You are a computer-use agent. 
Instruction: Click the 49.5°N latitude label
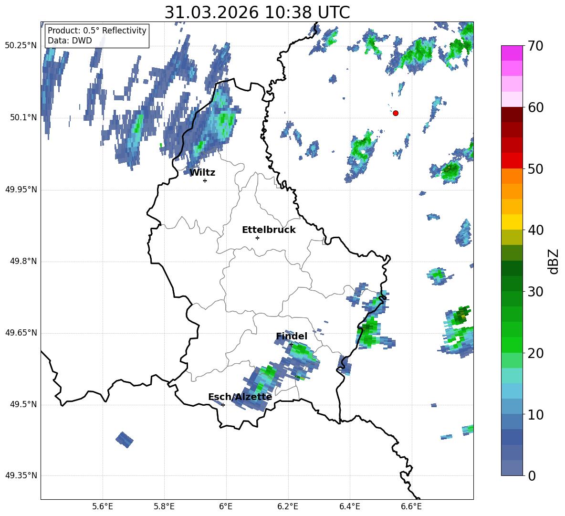[23, 404]
